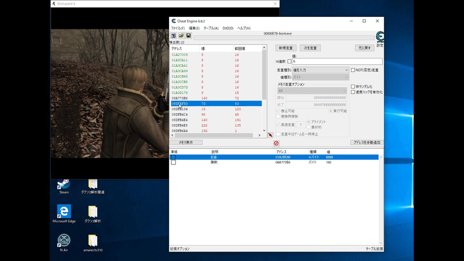Enable the NOT(否定)走査 checkbox
This screenshot has height=261, width=464.
click(x=353, y=70)
